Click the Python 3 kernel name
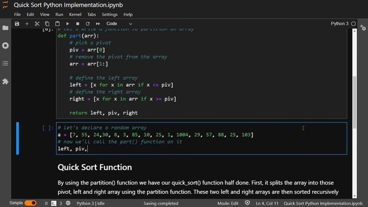This screenshot has width=368, height=207. pos(340,24)
